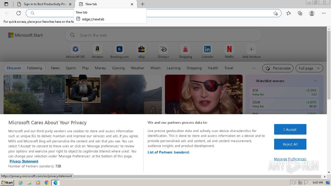Close the New tab tab
Screen dimensions: 331x186
pyautogui.click(x=132, y=4)
